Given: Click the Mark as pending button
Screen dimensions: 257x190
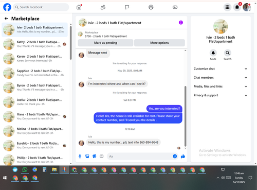Looking at the screenshot, I should coord(105,43).
